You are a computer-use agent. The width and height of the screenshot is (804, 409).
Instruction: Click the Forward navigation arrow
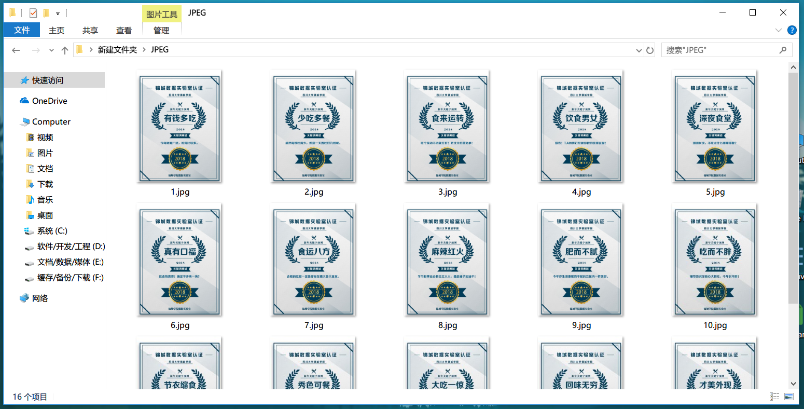click(x=36, y=50)
